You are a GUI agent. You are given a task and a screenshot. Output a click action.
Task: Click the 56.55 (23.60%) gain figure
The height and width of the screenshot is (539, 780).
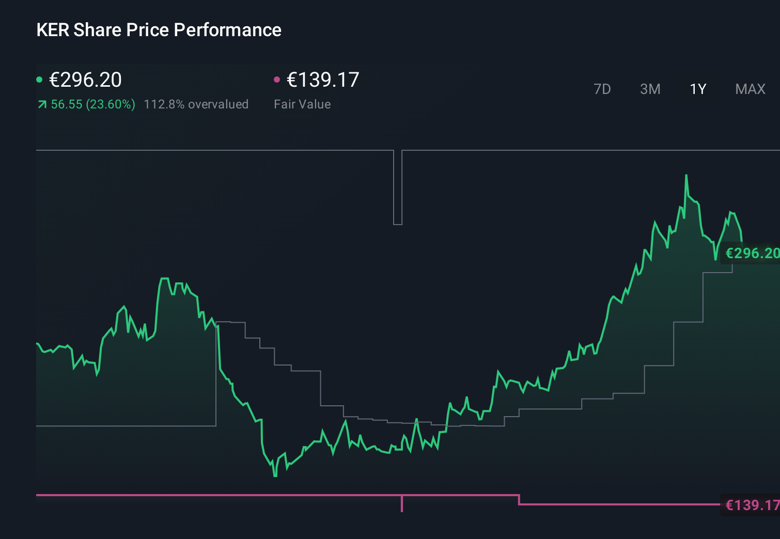click(x=92, y=104)
